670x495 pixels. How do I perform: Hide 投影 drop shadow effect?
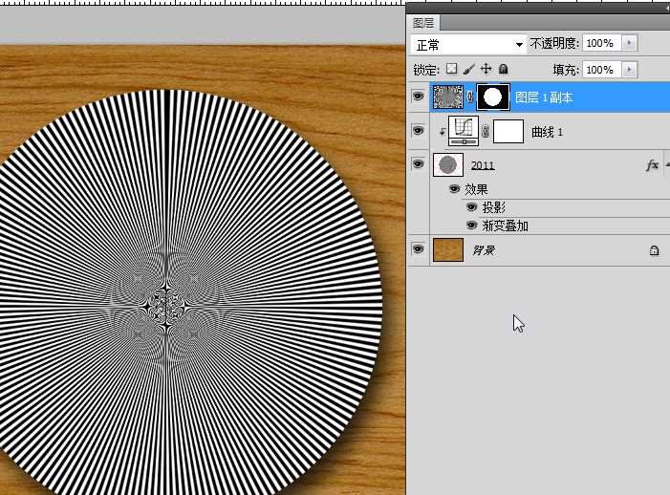click(x=471, y=207)
